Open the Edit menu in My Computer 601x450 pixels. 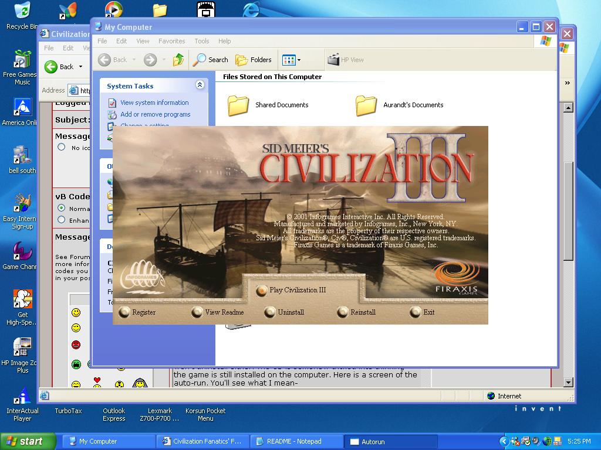tap(121, 41)
